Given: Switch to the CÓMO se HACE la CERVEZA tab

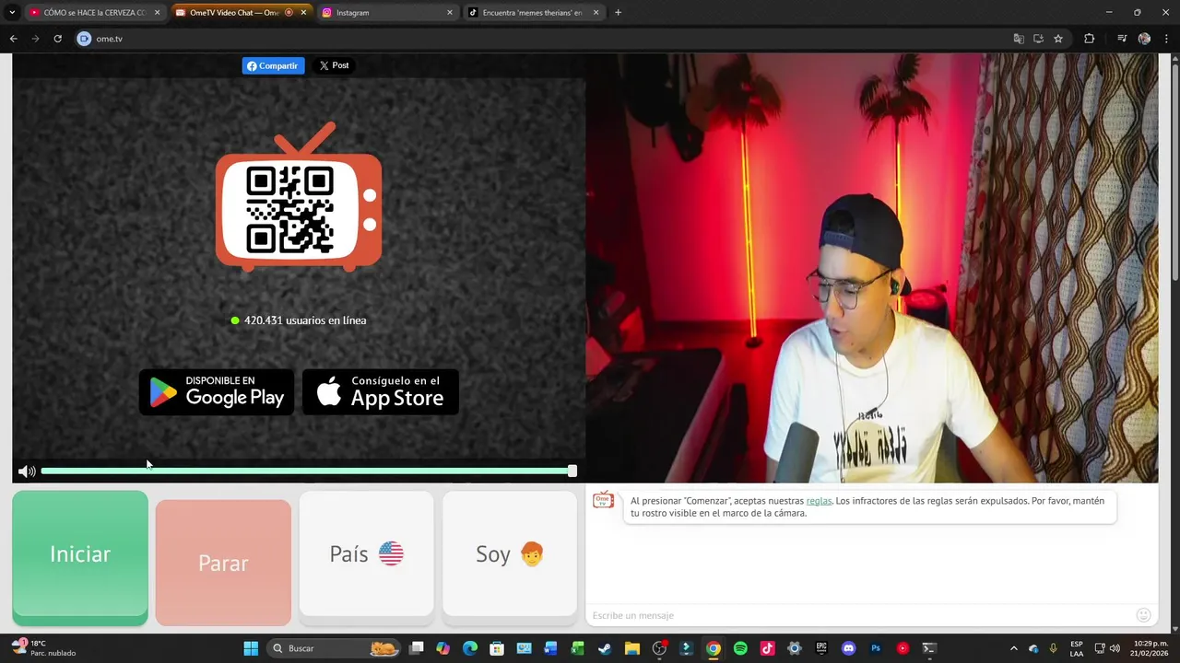Looking at the screenshot, I should tap(94, 13).
